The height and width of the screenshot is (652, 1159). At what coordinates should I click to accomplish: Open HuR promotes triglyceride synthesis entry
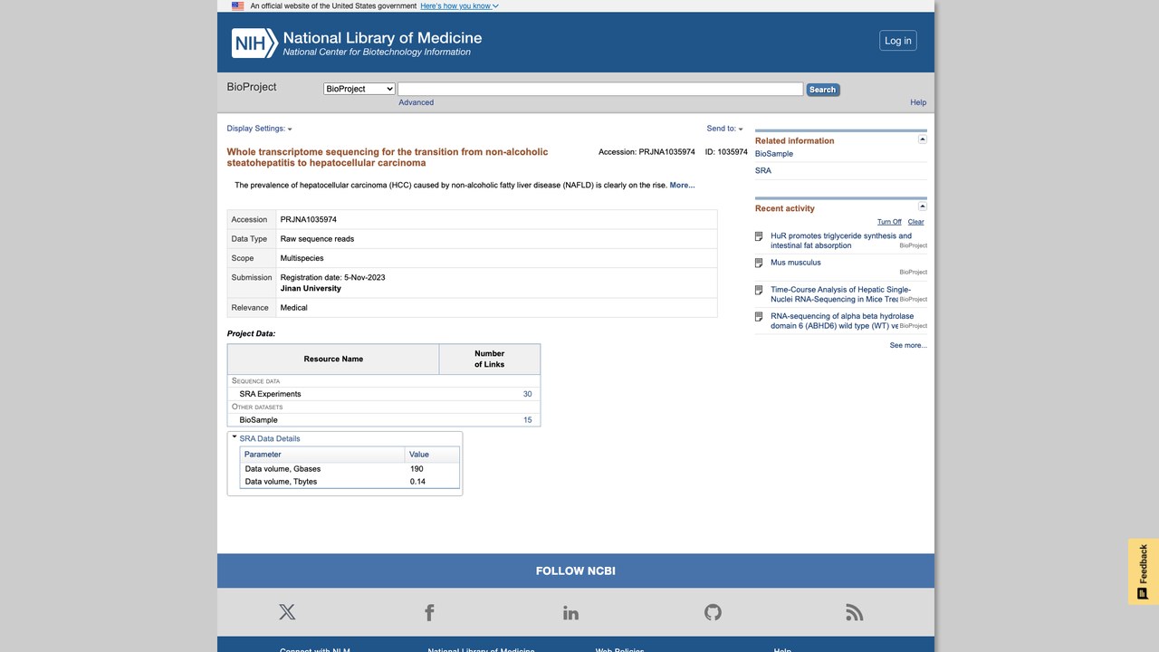[841, 241]
